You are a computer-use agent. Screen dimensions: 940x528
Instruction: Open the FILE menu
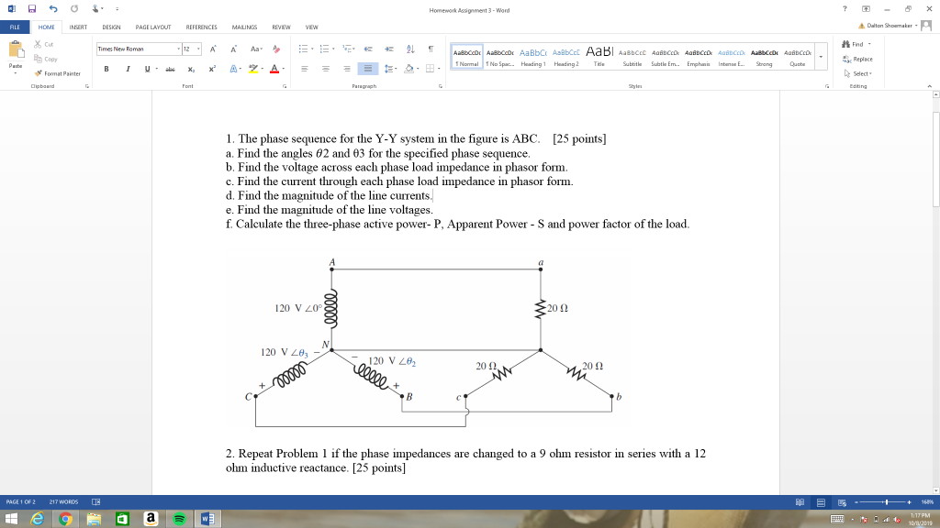coord(15,27)
